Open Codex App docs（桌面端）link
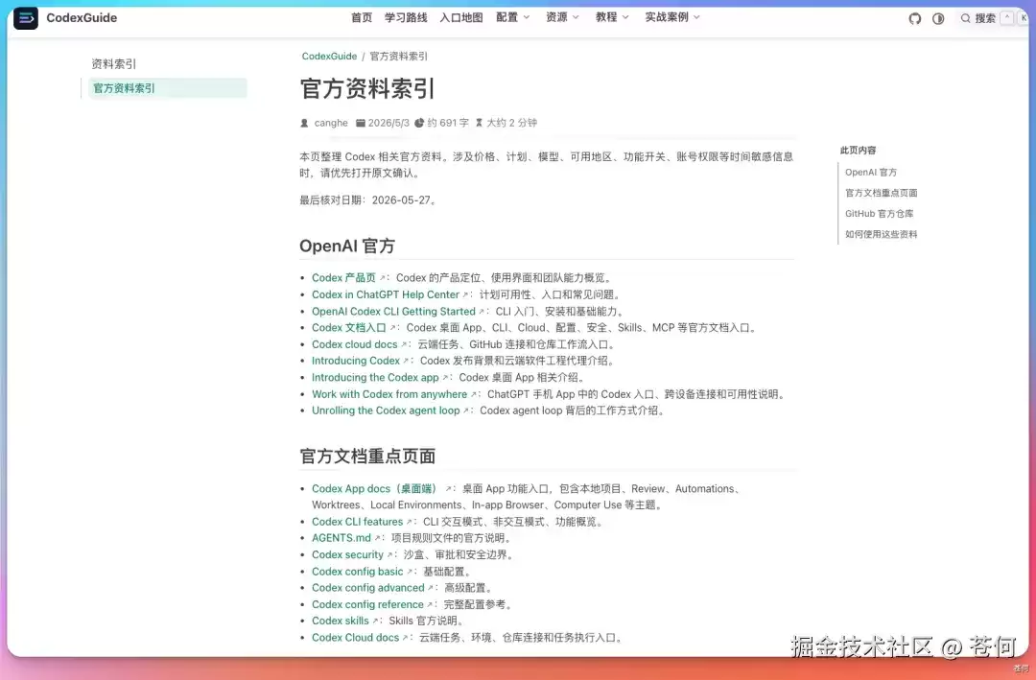Viewport: 1036px width, 680px height. click(377, 489)
